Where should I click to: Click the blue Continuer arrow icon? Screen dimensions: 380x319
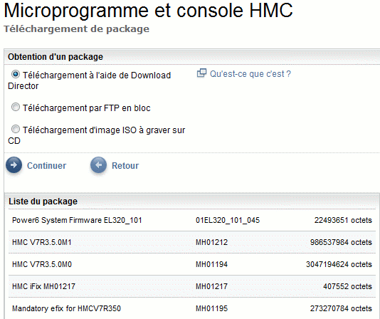(x=14, y=165)
